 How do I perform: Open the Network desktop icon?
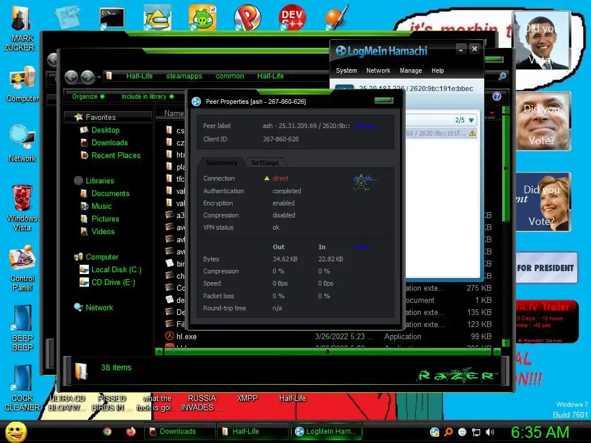(x=22, y=144)
